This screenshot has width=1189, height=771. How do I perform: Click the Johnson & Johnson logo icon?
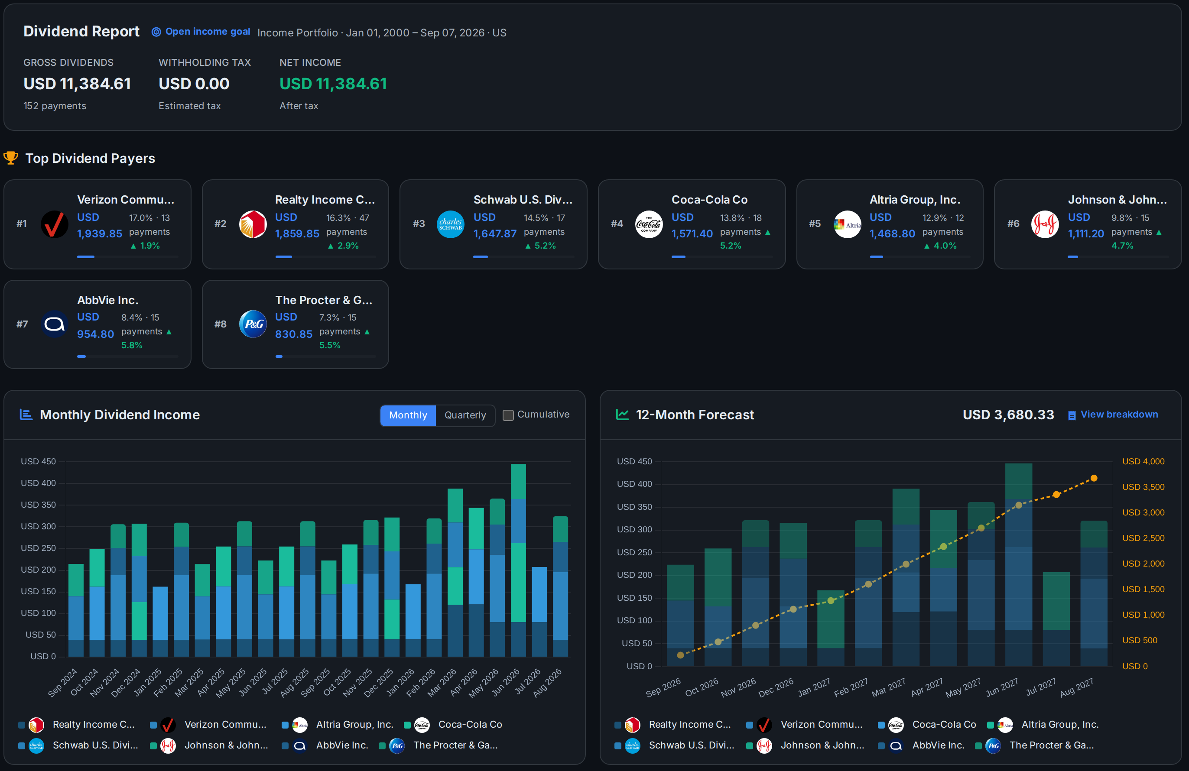pos(1045,224)
